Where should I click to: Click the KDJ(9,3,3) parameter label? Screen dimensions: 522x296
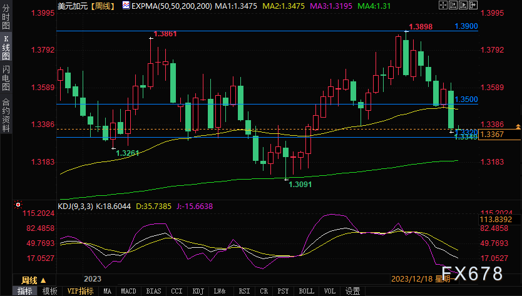(76, 207)
